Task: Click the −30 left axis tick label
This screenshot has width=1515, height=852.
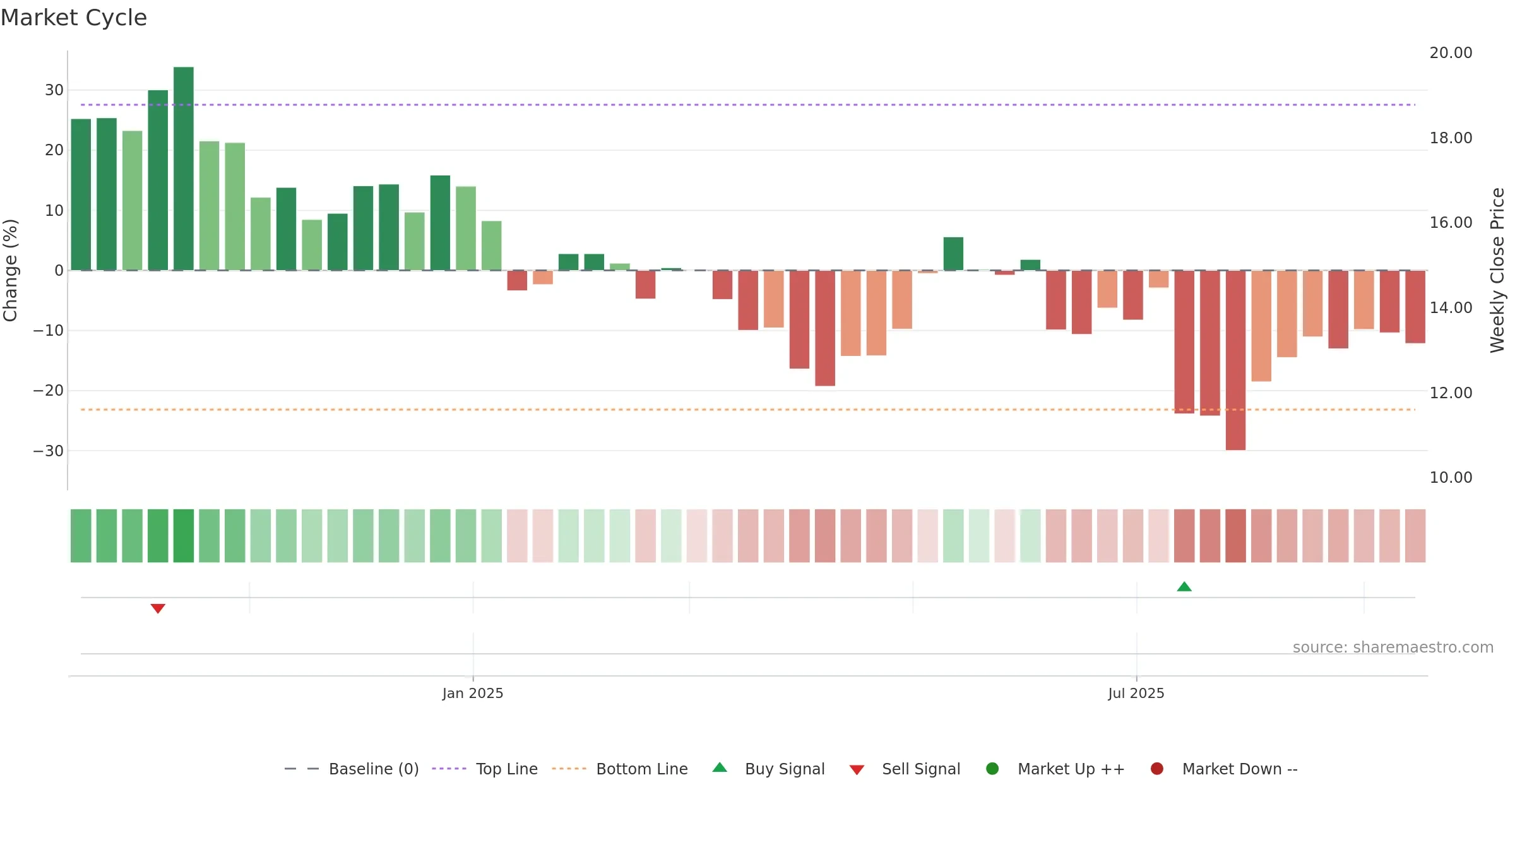Action: coord(49,451)
